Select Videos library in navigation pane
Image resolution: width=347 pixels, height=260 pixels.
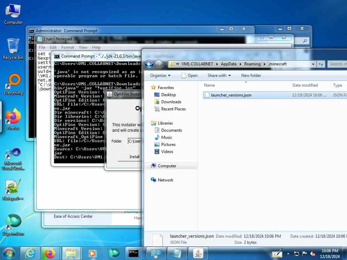(167, 152)
